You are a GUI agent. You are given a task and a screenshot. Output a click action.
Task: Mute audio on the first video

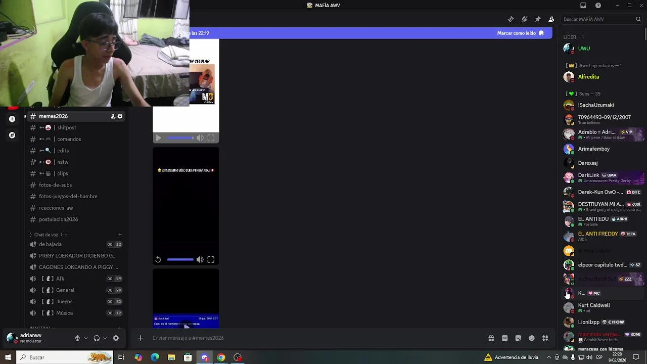click(x=200, y=138)
